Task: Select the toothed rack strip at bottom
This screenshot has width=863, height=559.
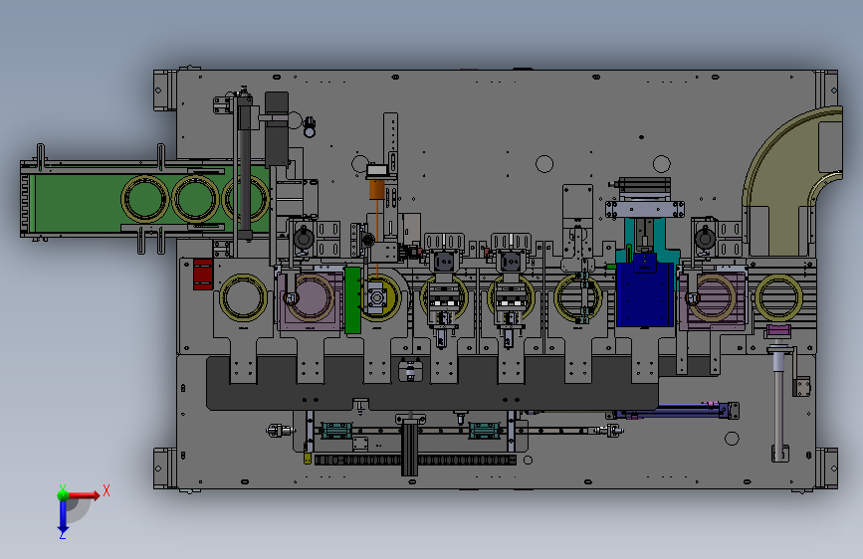Action: pos(415,460)
